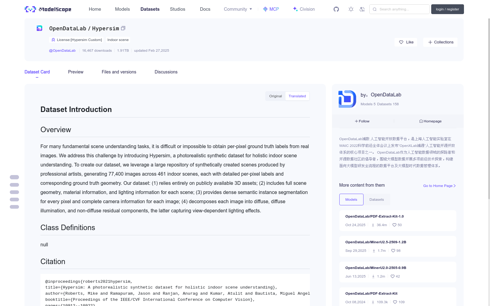Click the ModelScope logo
The image size is (490, 306).
point(48,9)
